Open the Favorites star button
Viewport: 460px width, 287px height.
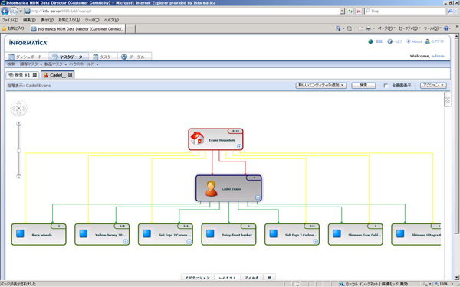coord(13,28)
